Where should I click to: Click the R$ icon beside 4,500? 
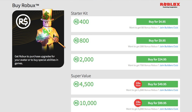coord(76,84)
